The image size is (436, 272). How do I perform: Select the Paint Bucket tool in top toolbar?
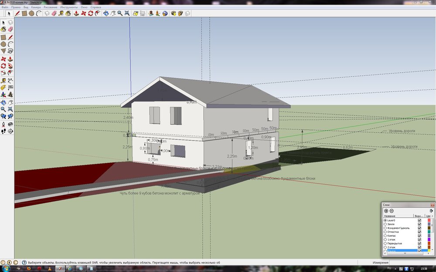68,13
